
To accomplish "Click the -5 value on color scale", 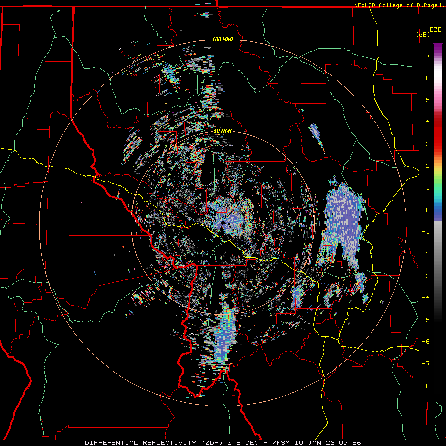I will point(426,320).
